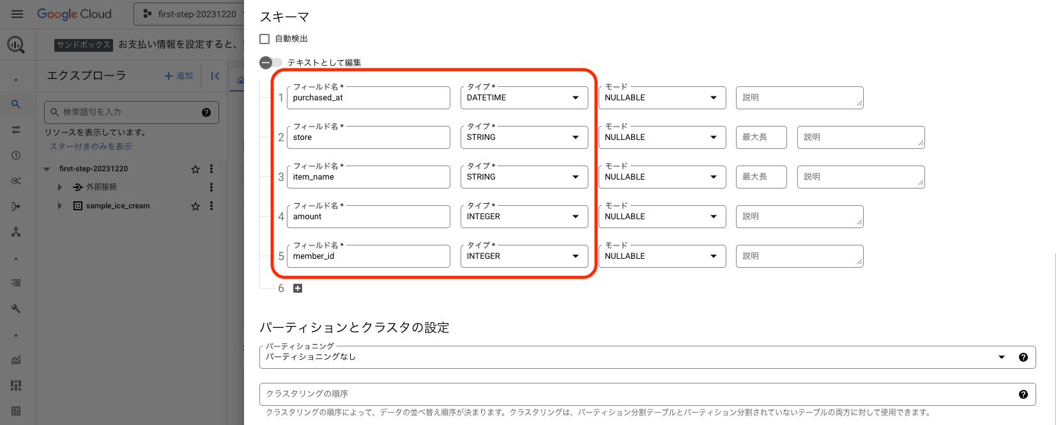The height and width of the screenshot is (425, 1056).
Task: Collapse the Explorer panel
Action: pos(215,76)
